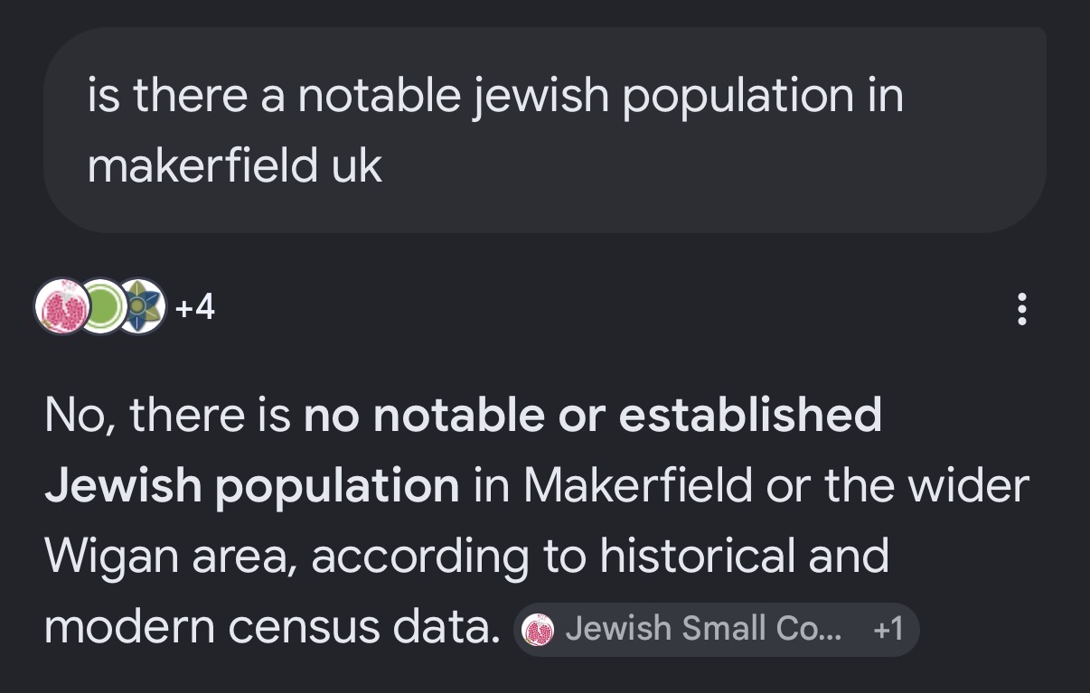Click 'makerfield uk' in the query bubble
Screen dimensions: 1090x693
tap(235, 166)
